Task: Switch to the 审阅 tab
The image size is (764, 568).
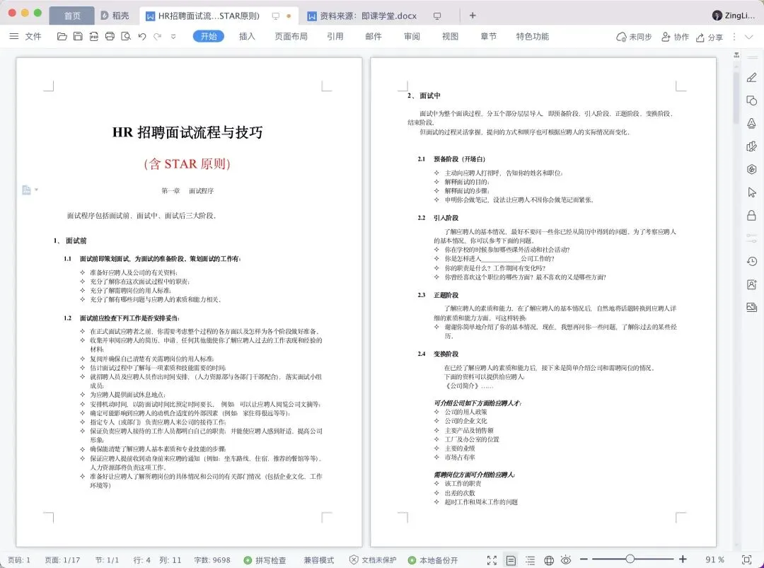Action: coord(412,37)
